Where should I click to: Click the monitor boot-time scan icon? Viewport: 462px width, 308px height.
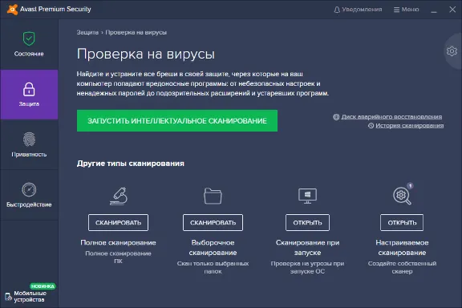pyautogui.click(x=307, y=196)
